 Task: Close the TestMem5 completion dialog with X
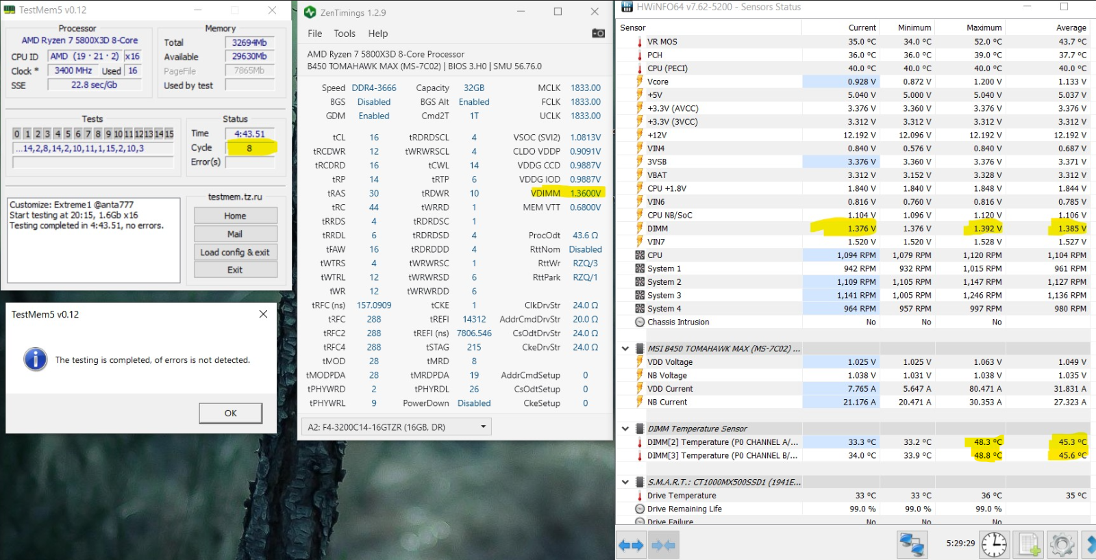[x=263, y=314]
